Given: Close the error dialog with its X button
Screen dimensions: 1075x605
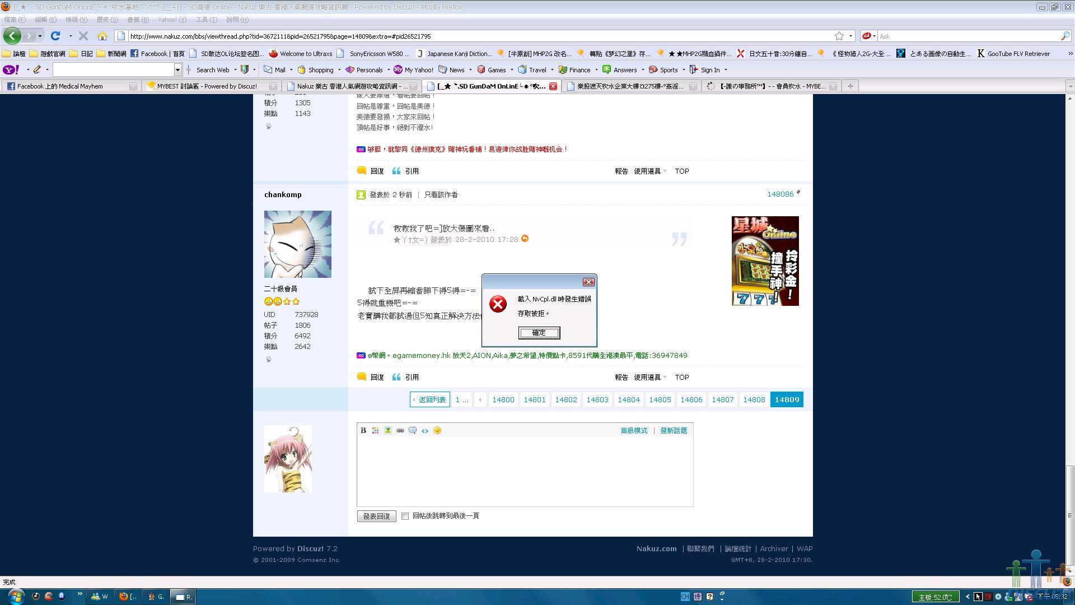Looking at the screenshot, I should coord(588,282).
